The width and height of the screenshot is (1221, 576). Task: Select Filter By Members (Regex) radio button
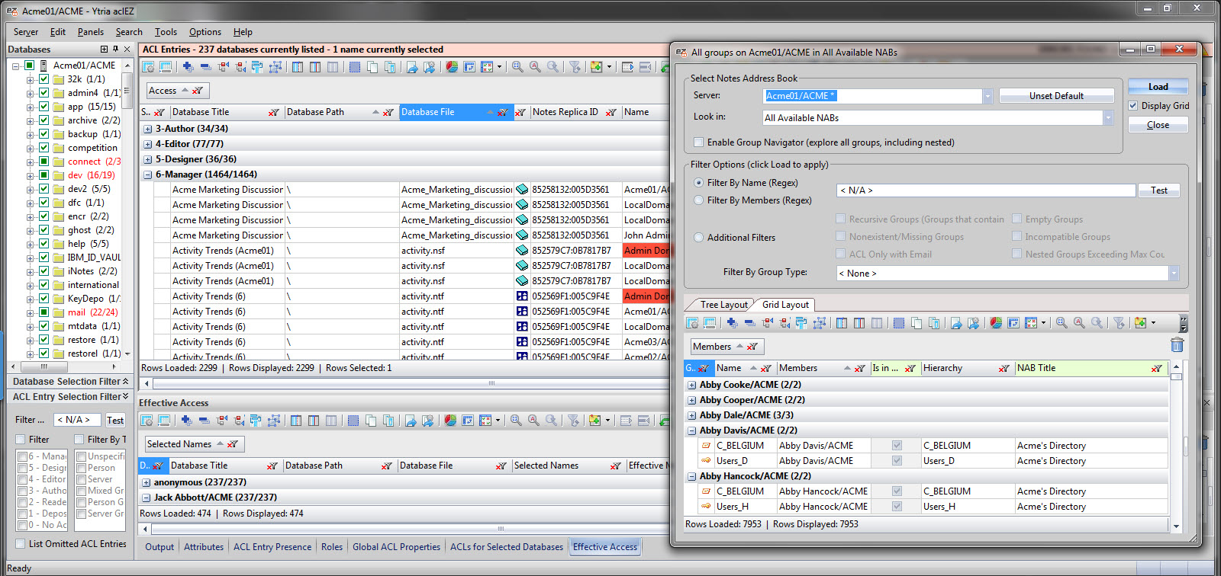(699, 200)
